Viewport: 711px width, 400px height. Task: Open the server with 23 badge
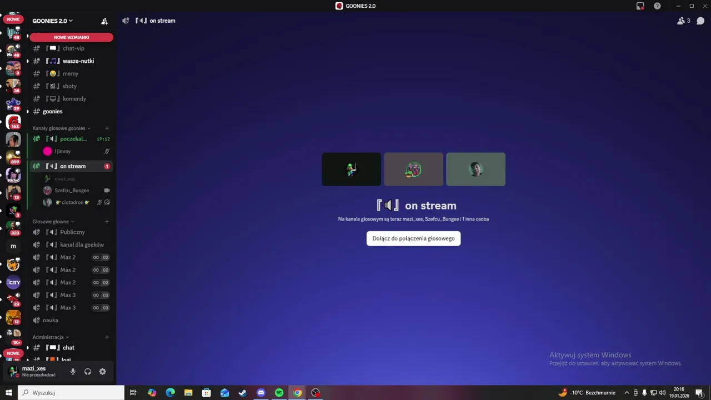tap(13, 299)
